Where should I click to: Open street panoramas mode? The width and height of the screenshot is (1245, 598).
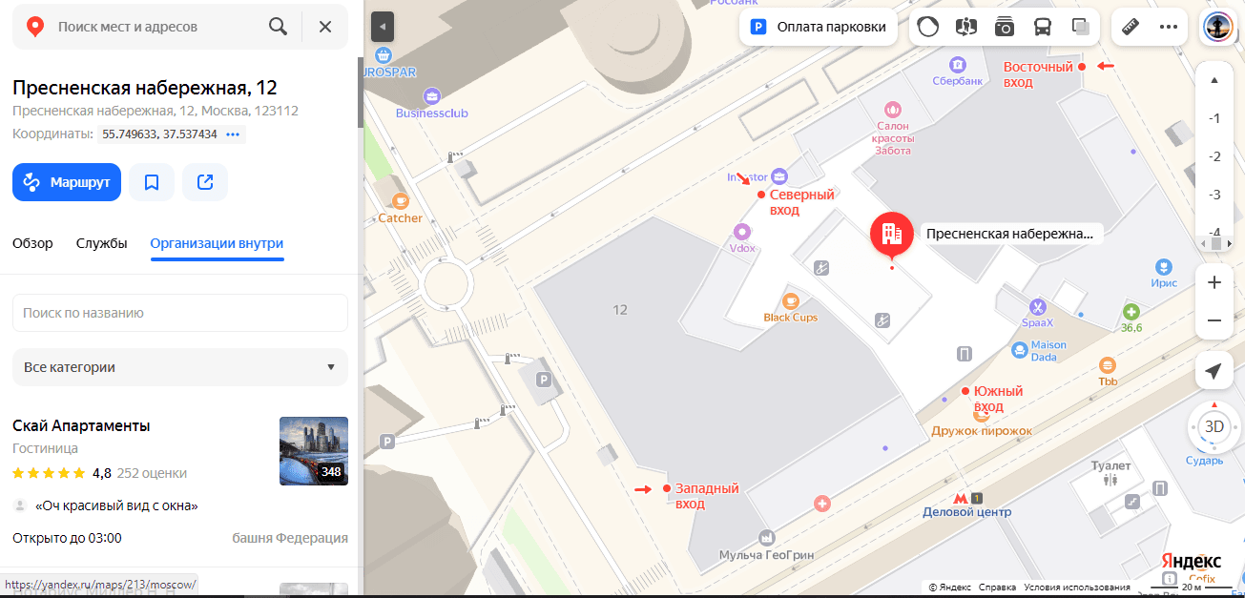(966, 27)
